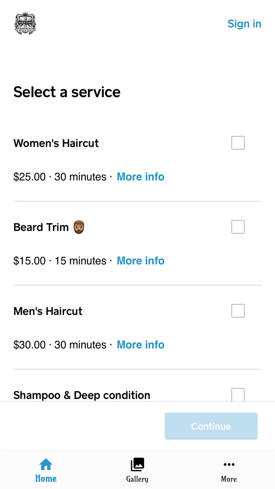
Task: Enable Shampoo & Deep condition checkbox
Action: click(238, 394)
